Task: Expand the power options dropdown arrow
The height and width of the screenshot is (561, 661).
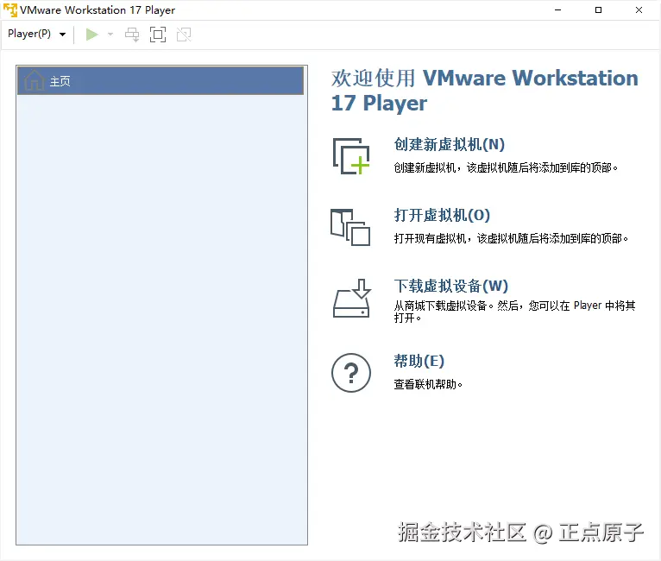Action: pyautogui.click(x=110, y=35)
